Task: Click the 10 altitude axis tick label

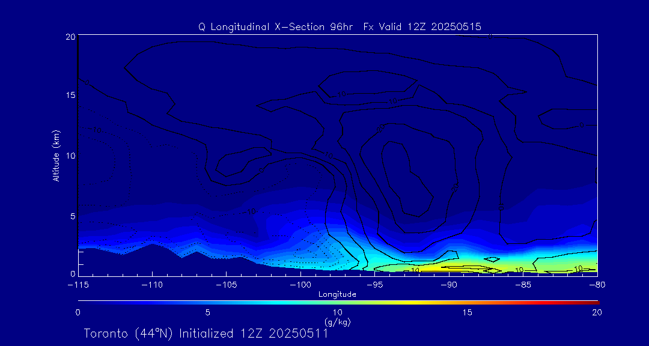Action: (x=69, y=156)
